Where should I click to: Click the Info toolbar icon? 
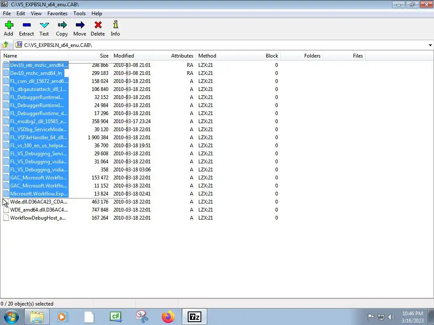pyautogui.click(x=115, y=28)
